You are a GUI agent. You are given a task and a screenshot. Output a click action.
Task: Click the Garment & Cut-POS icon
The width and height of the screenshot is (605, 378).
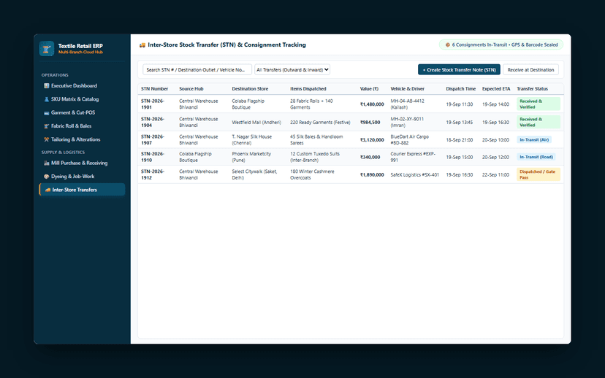46,113
